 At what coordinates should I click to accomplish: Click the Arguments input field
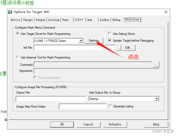pos(97,71)
